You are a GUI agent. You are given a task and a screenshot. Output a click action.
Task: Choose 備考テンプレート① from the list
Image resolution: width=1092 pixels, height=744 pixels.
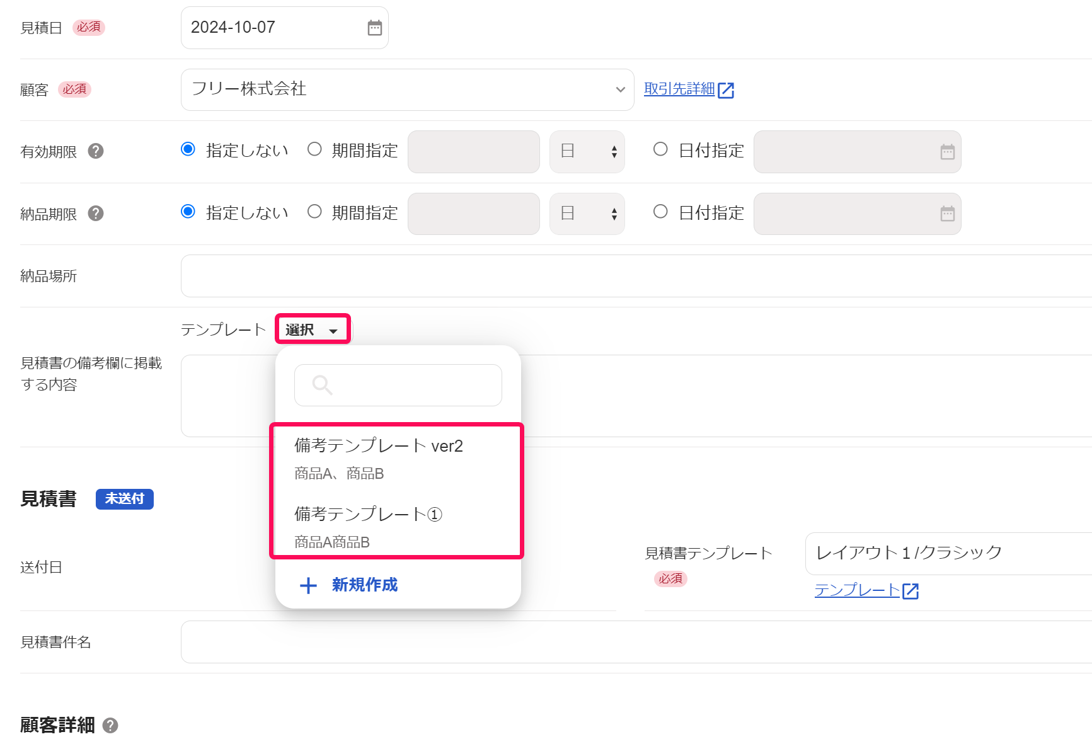click(x=397, y=527)
